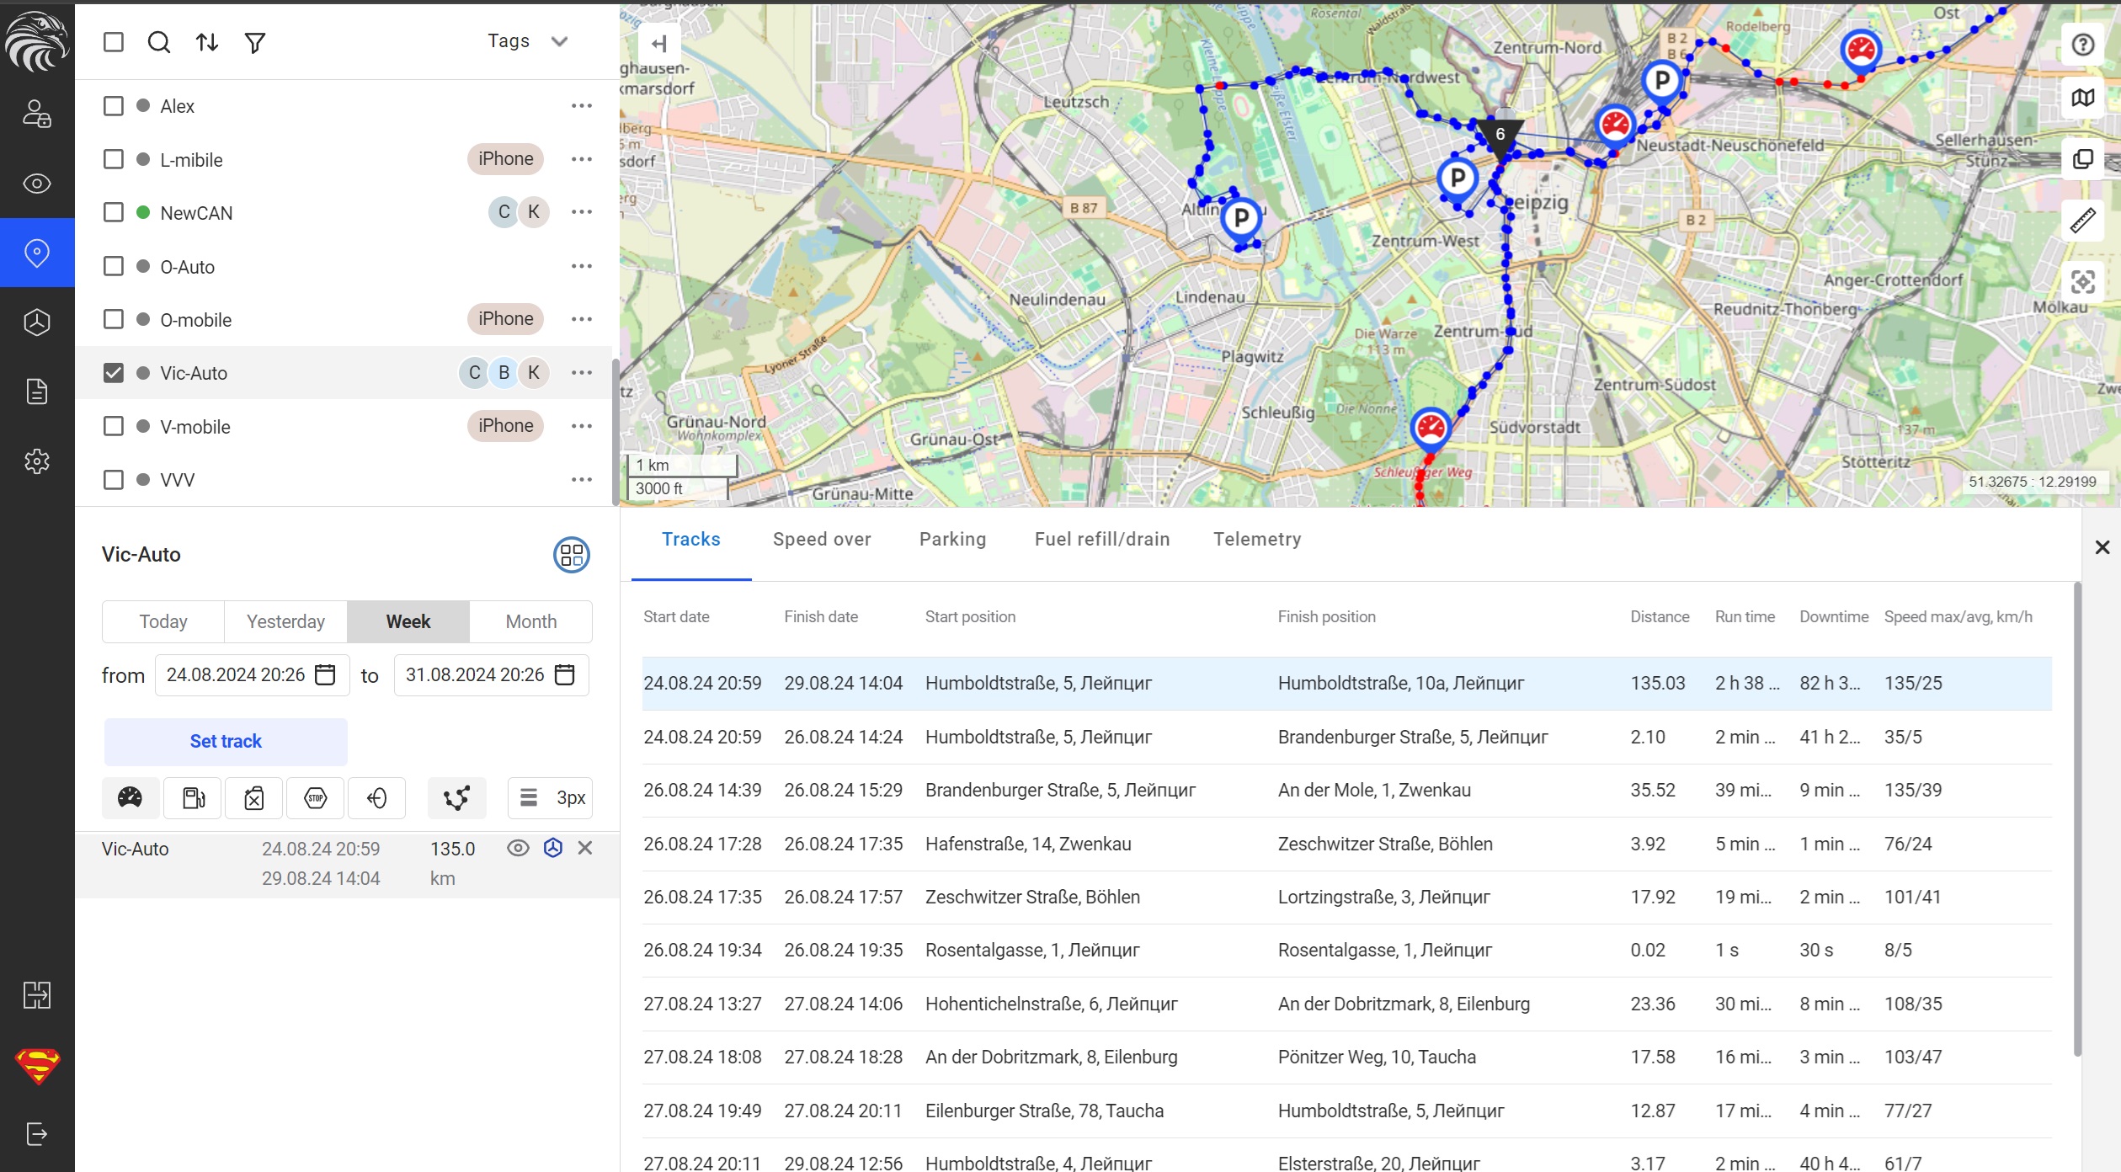The width and height of the screenshot is (2121, 1172).
Task: Open the L-mibile three-dot menu
Action: click(x=582, y=159)
